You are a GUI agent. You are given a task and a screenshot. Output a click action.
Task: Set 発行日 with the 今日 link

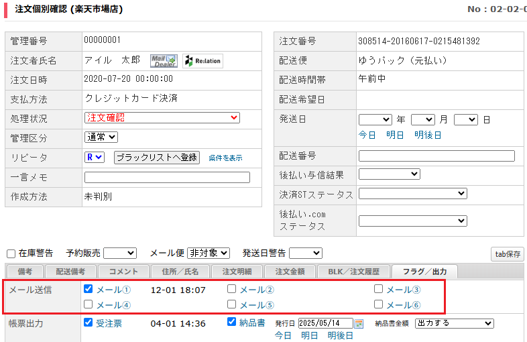pyautogui.click(x=283, y=335)
